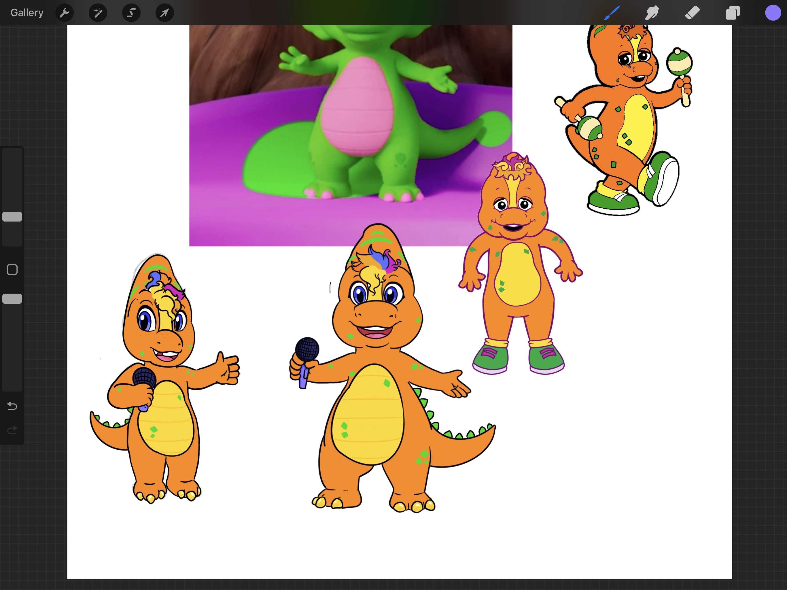Select the Smudge tool
The image size is (787, 590).
652,13
